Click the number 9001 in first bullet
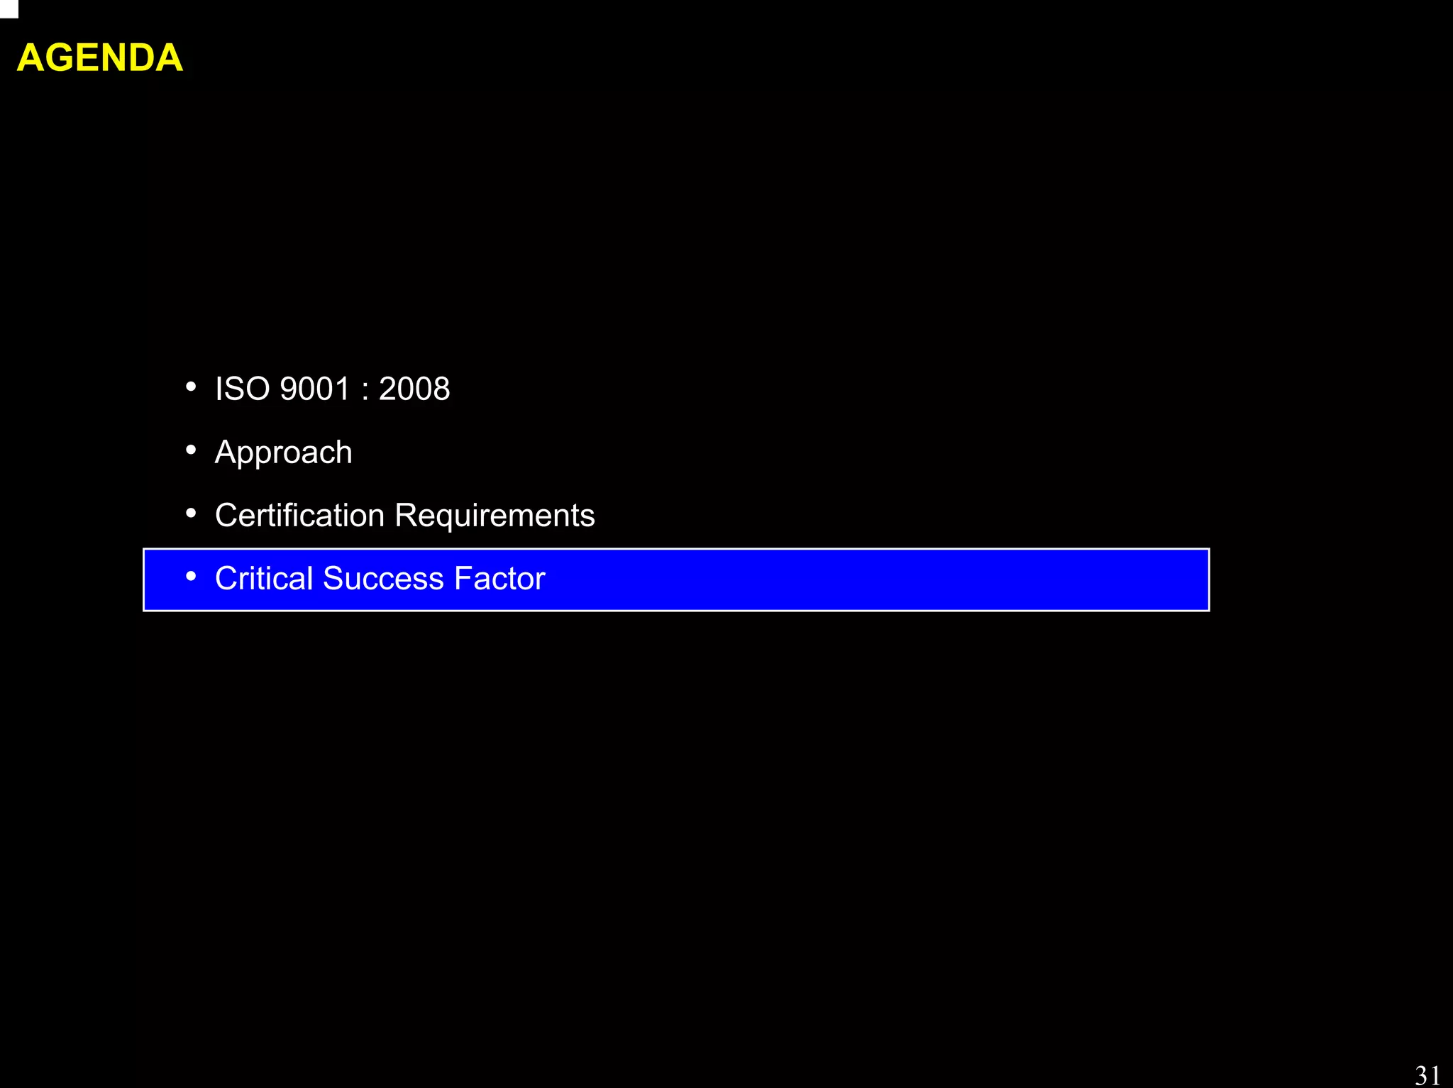This screenshot has width=1453, height=1088. [x=315, y=389]
